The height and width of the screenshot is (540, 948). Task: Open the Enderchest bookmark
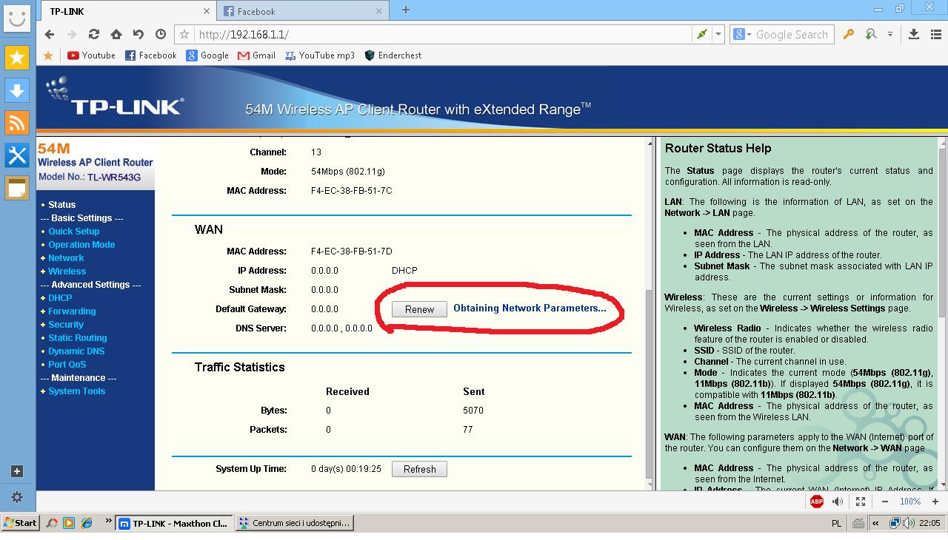tap(393, 55)
